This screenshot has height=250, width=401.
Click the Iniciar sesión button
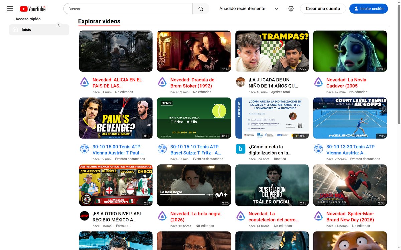[369, 9]
